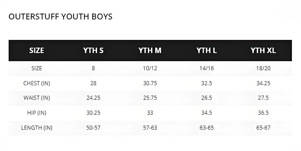Click length value 57-63
Screen dimensions: 301x151
click(x=150, y=127)
